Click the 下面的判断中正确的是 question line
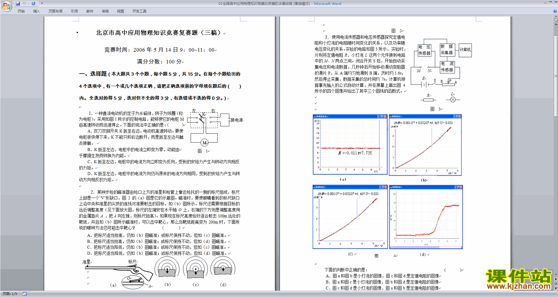 (346, 270)
